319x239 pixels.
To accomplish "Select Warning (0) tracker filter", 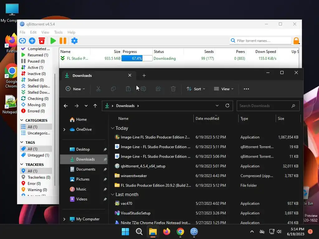I will tap(36, 190).
